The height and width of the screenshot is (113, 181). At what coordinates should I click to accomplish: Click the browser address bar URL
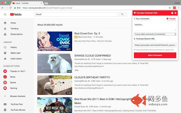47,8
